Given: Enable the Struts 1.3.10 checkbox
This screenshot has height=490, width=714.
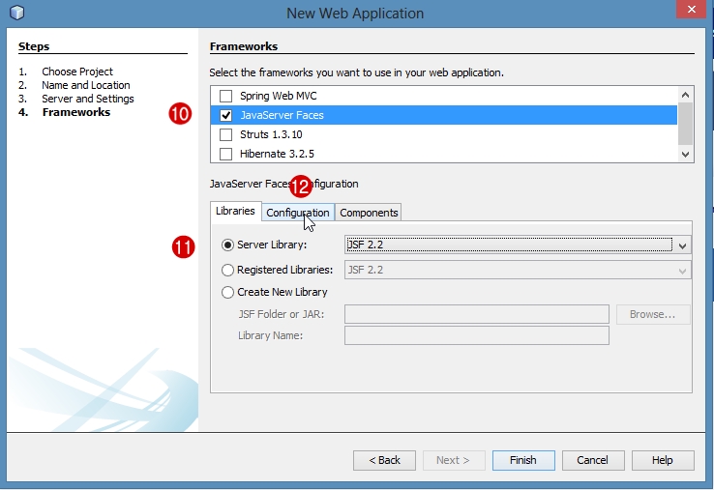Looking at the screenshot, I should point(225,134).
